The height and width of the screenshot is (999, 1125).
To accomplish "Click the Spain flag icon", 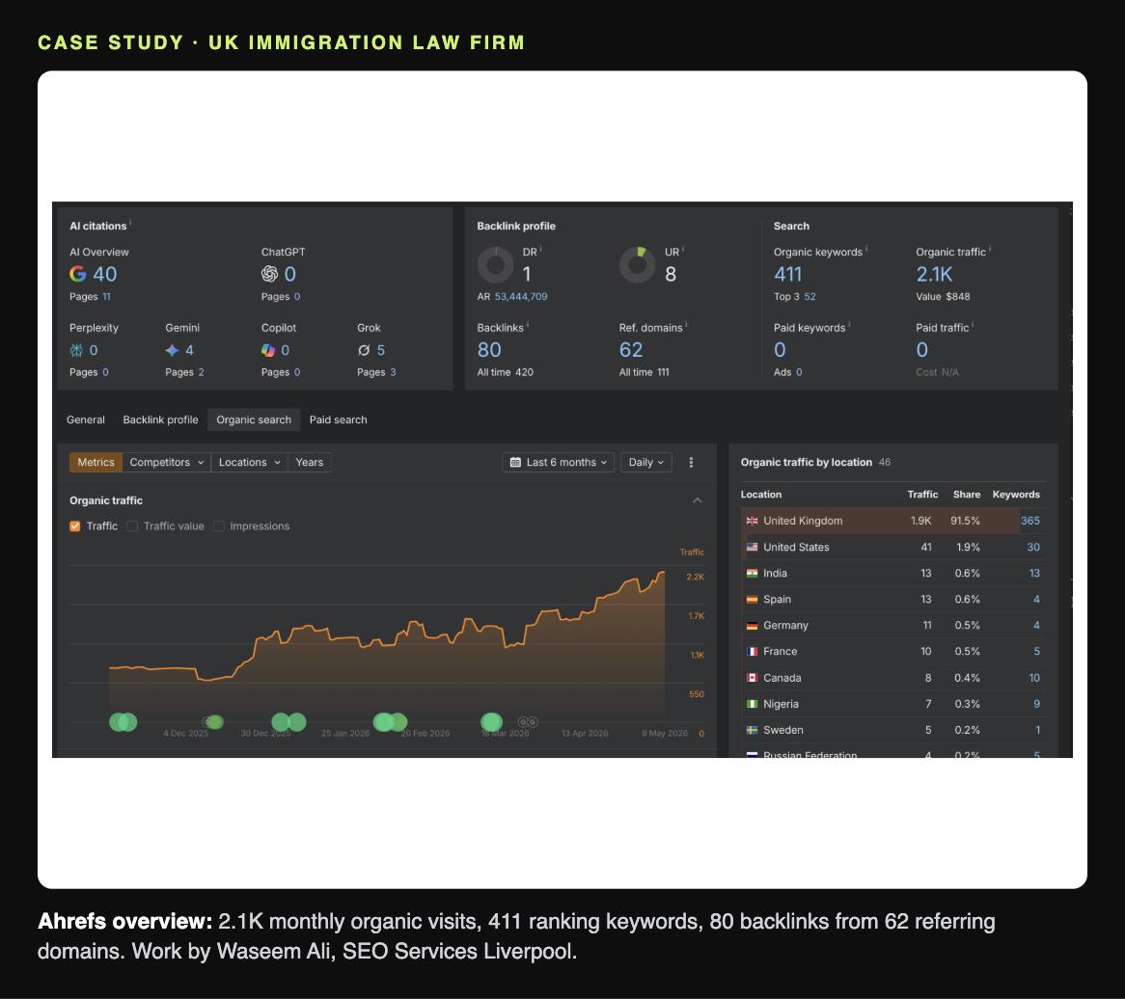I will pyautogui.click(x=752, y=600).
